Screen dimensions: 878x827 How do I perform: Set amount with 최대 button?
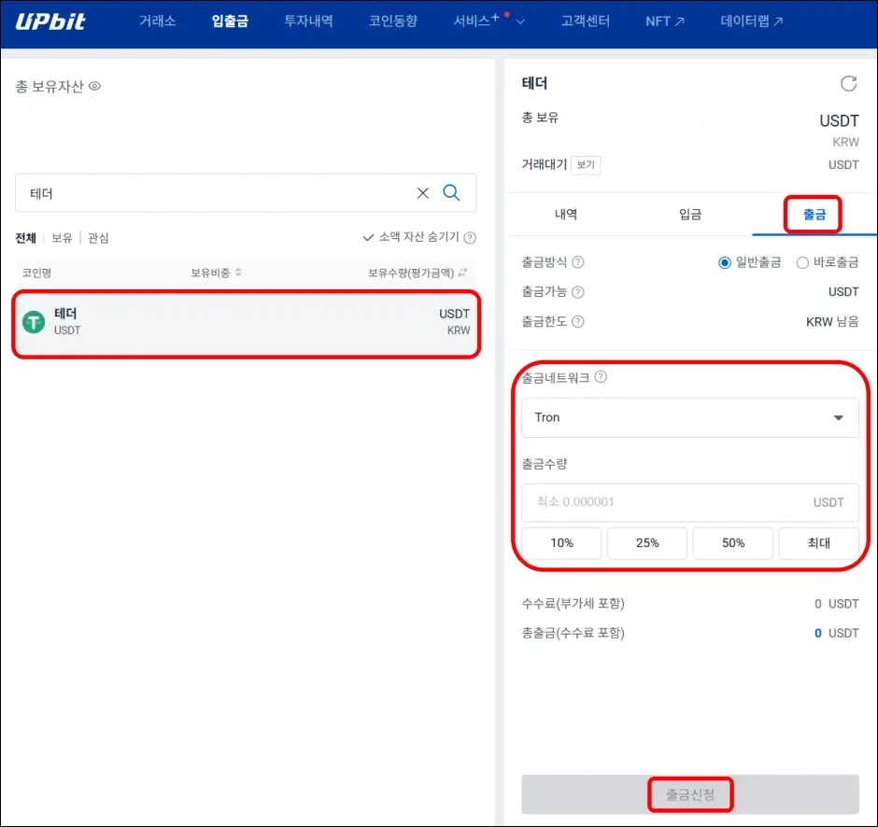(818, 542)
